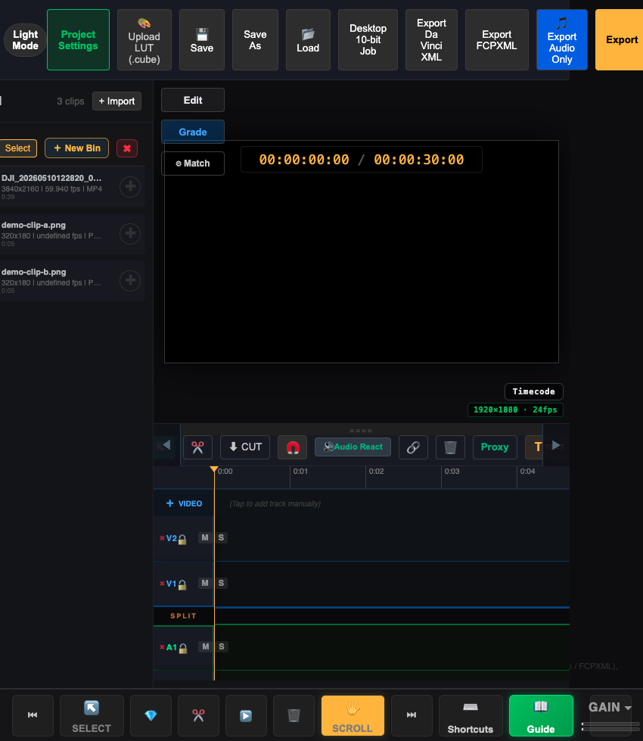
Task: Load a project from the folder icon
Action: point(308,40)
